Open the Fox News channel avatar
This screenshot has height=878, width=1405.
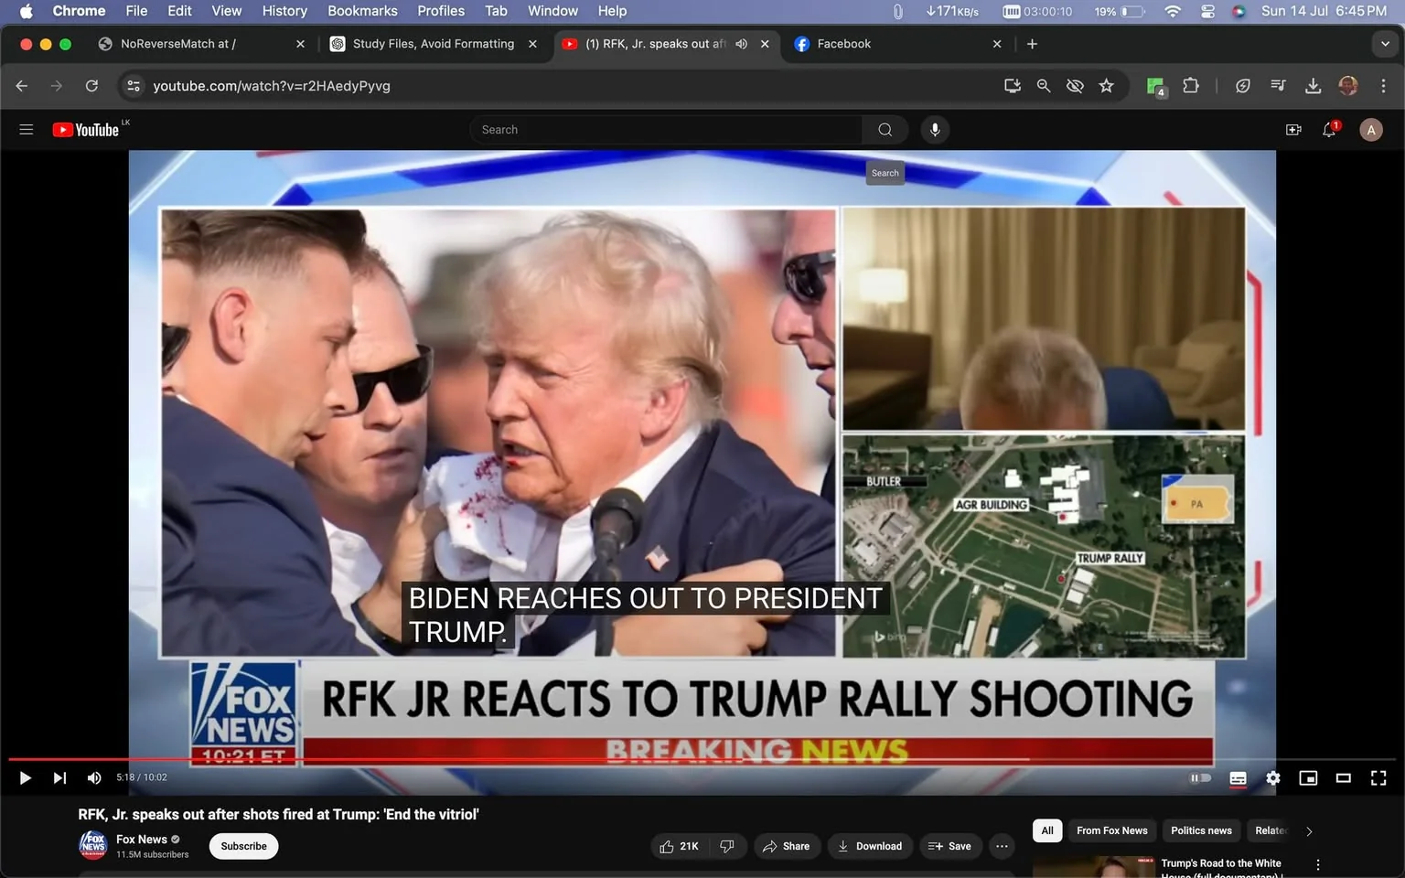[x=93, y=846]
